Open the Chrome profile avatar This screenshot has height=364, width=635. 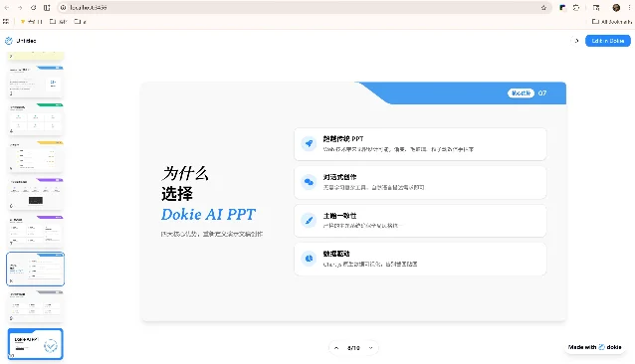tap(616, 8)
